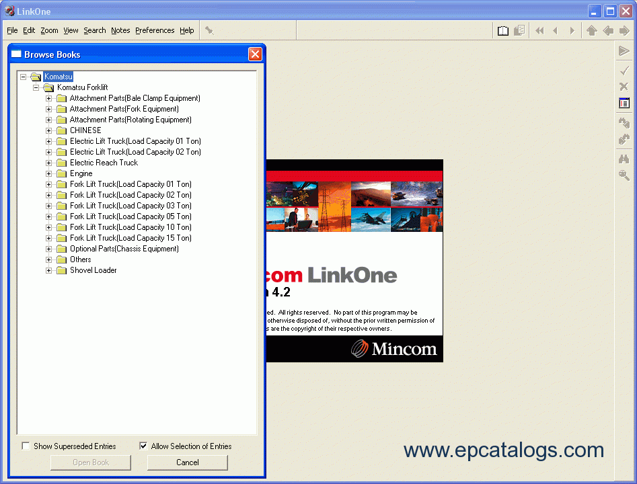Click the open book icon in toolbar

(x=503, y=30)
